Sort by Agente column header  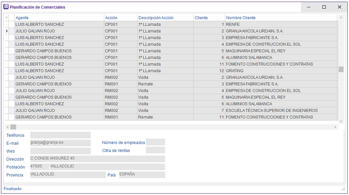point(59,18)
